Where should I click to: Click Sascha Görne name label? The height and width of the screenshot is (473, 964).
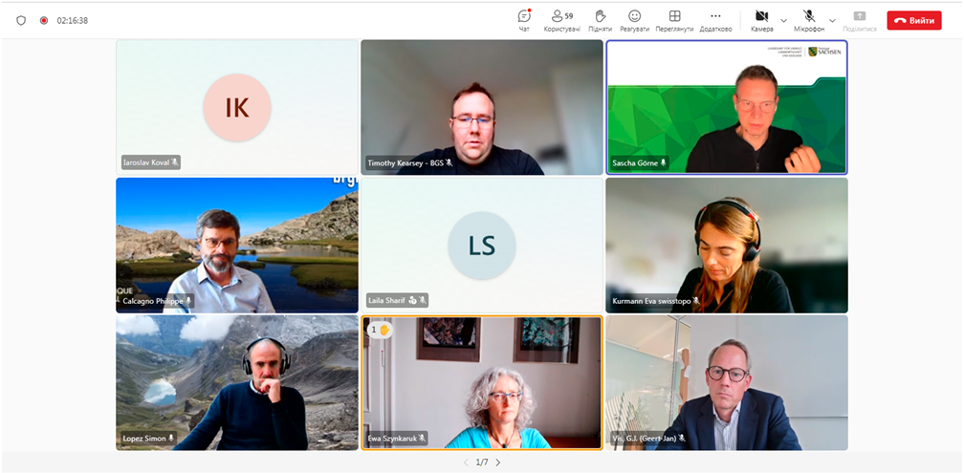[x=635, y=162]
